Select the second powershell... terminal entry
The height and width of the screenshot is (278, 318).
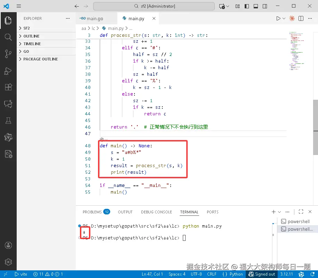pos(297,229)
